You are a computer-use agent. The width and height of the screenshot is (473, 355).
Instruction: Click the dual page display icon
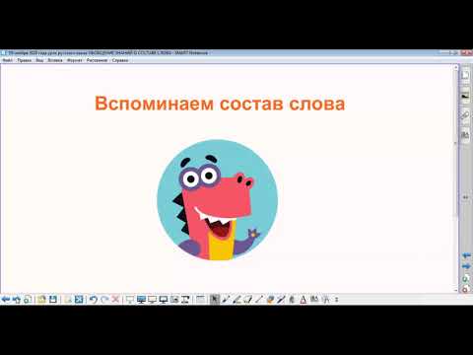coord(164,300)
